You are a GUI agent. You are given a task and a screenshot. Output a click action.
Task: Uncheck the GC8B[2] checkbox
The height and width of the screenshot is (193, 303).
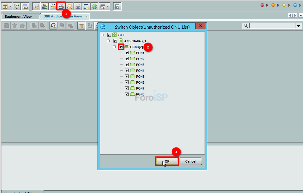121,47
